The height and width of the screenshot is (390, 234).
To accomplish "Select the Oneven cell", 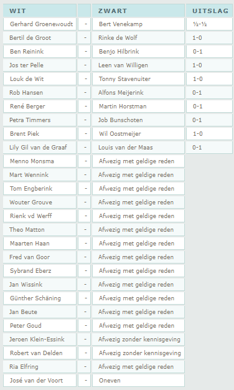I will 138,380.
